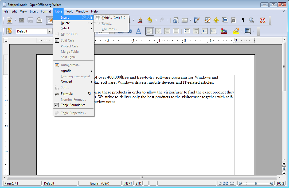
Task: Click the Redo arrow icon
Action: coord(162,20)
